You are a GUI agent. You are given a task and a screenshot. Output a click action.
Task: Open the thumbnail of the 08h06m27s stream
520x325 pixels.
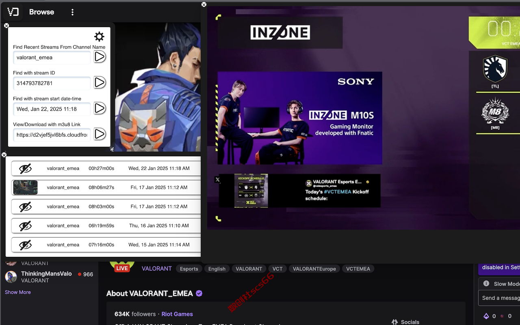[25, 187]
